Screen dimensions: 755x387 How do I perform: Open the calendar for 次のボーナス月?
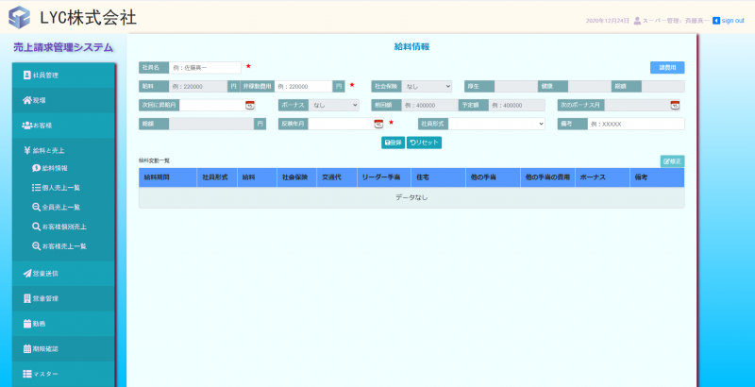675,105
